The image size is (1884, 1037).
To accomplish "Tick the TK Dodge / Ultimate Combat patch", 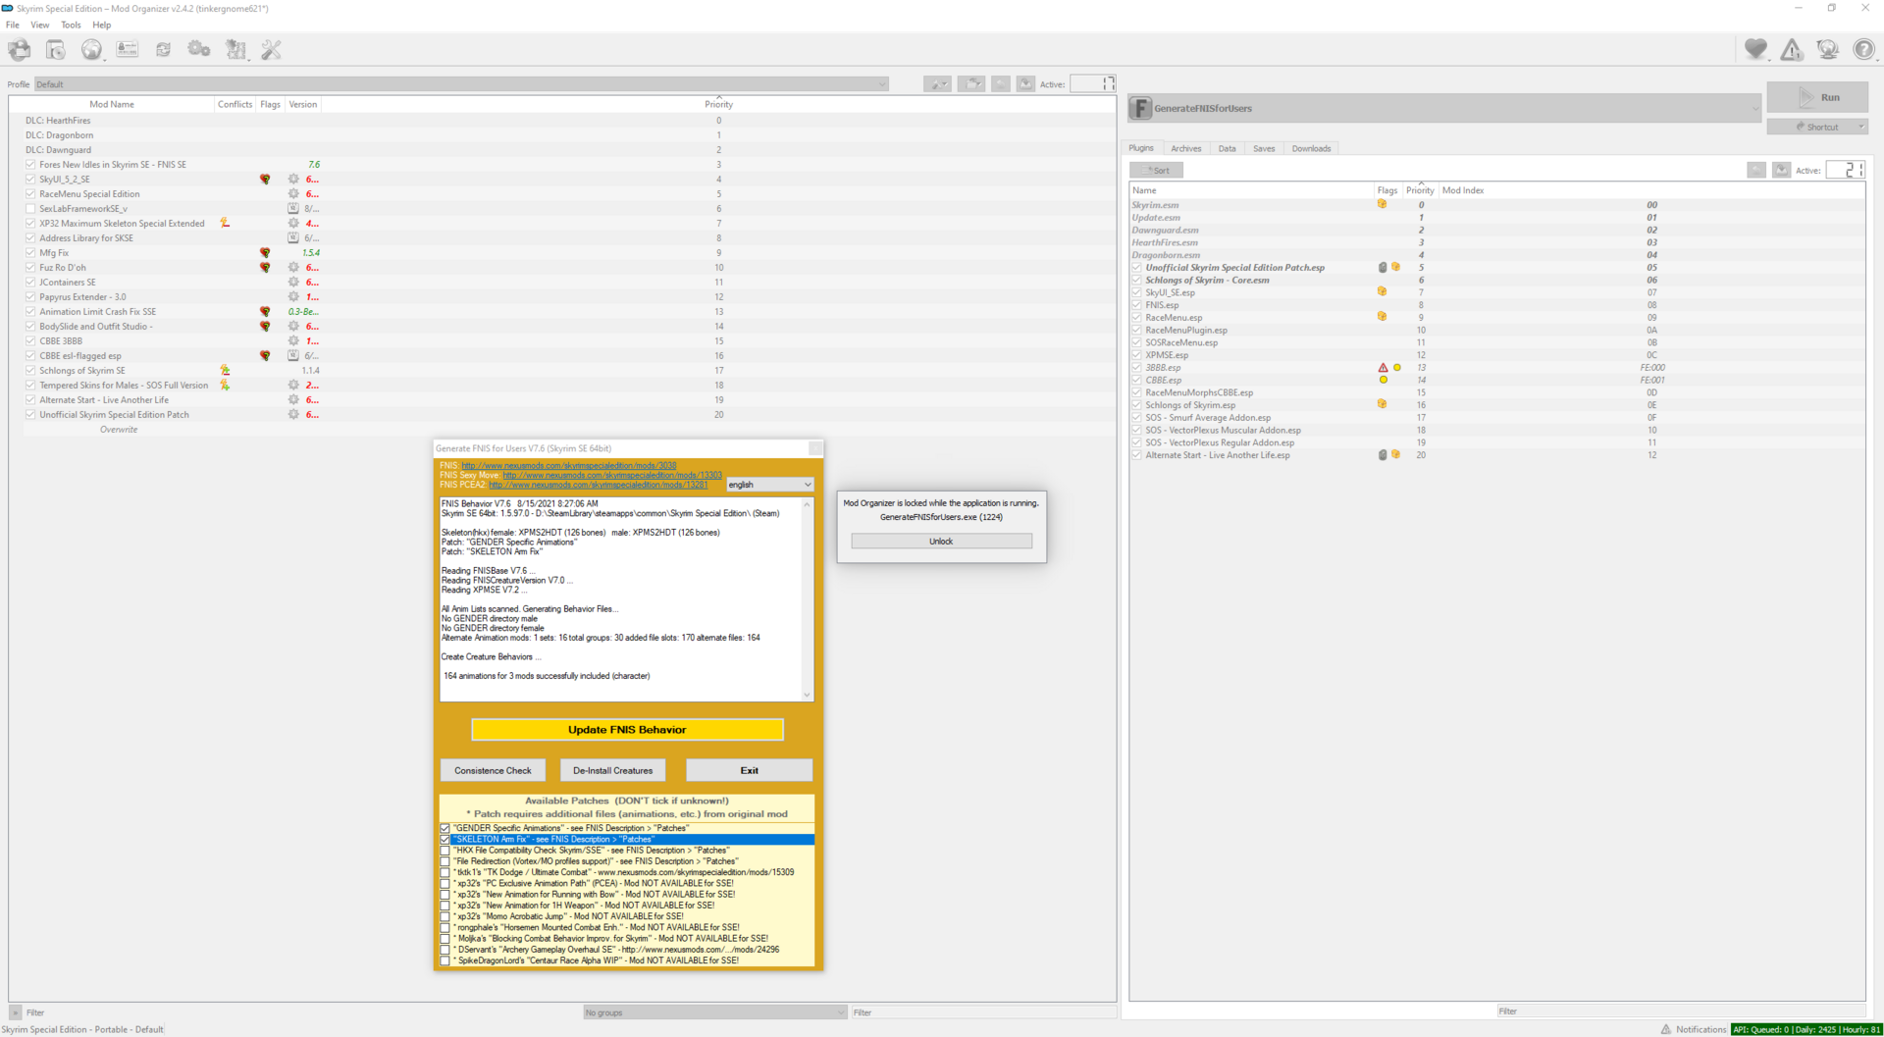I will tap(445, 872).
